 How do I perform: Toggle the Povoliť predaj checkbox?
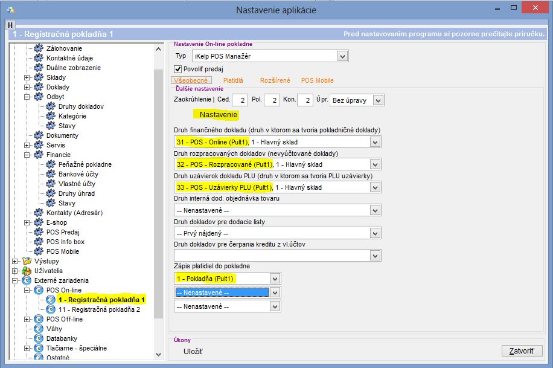tap(177, 69)
